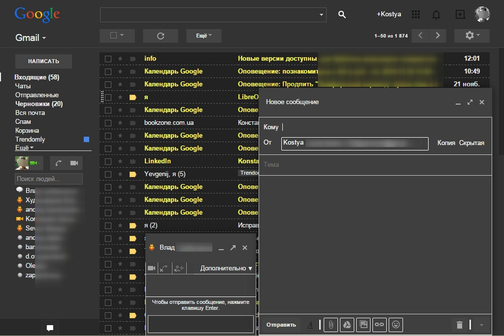Insert a link in the compose window
The width and height of the screenshot is (504, 336).
379,325
